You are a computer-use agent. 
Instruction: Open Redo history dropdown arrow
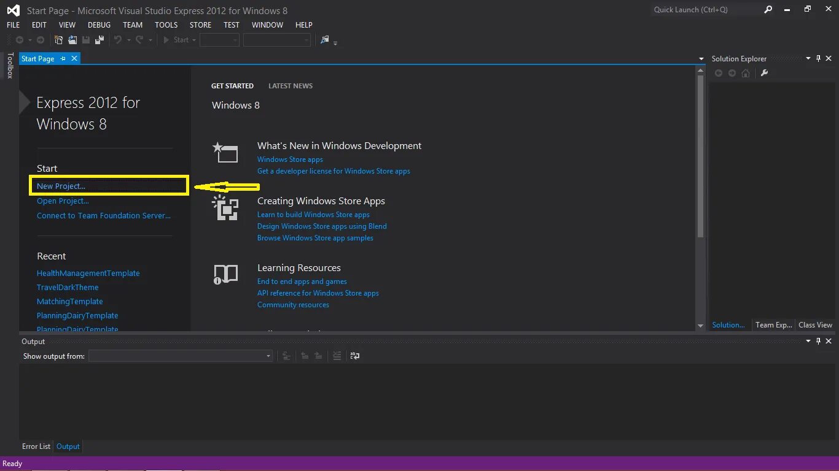150,40
